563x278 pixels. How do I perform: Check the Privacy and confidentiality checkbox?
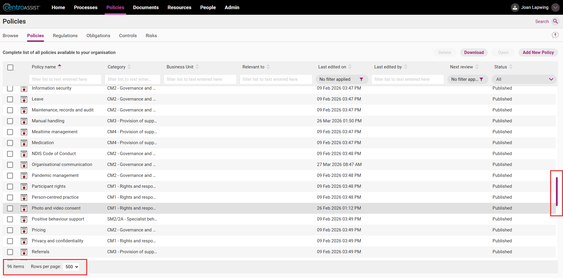[x=10, y=241]
